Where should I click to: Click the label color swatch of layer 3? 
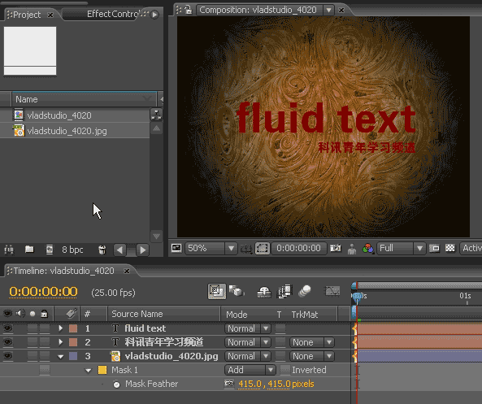point(73,356)
